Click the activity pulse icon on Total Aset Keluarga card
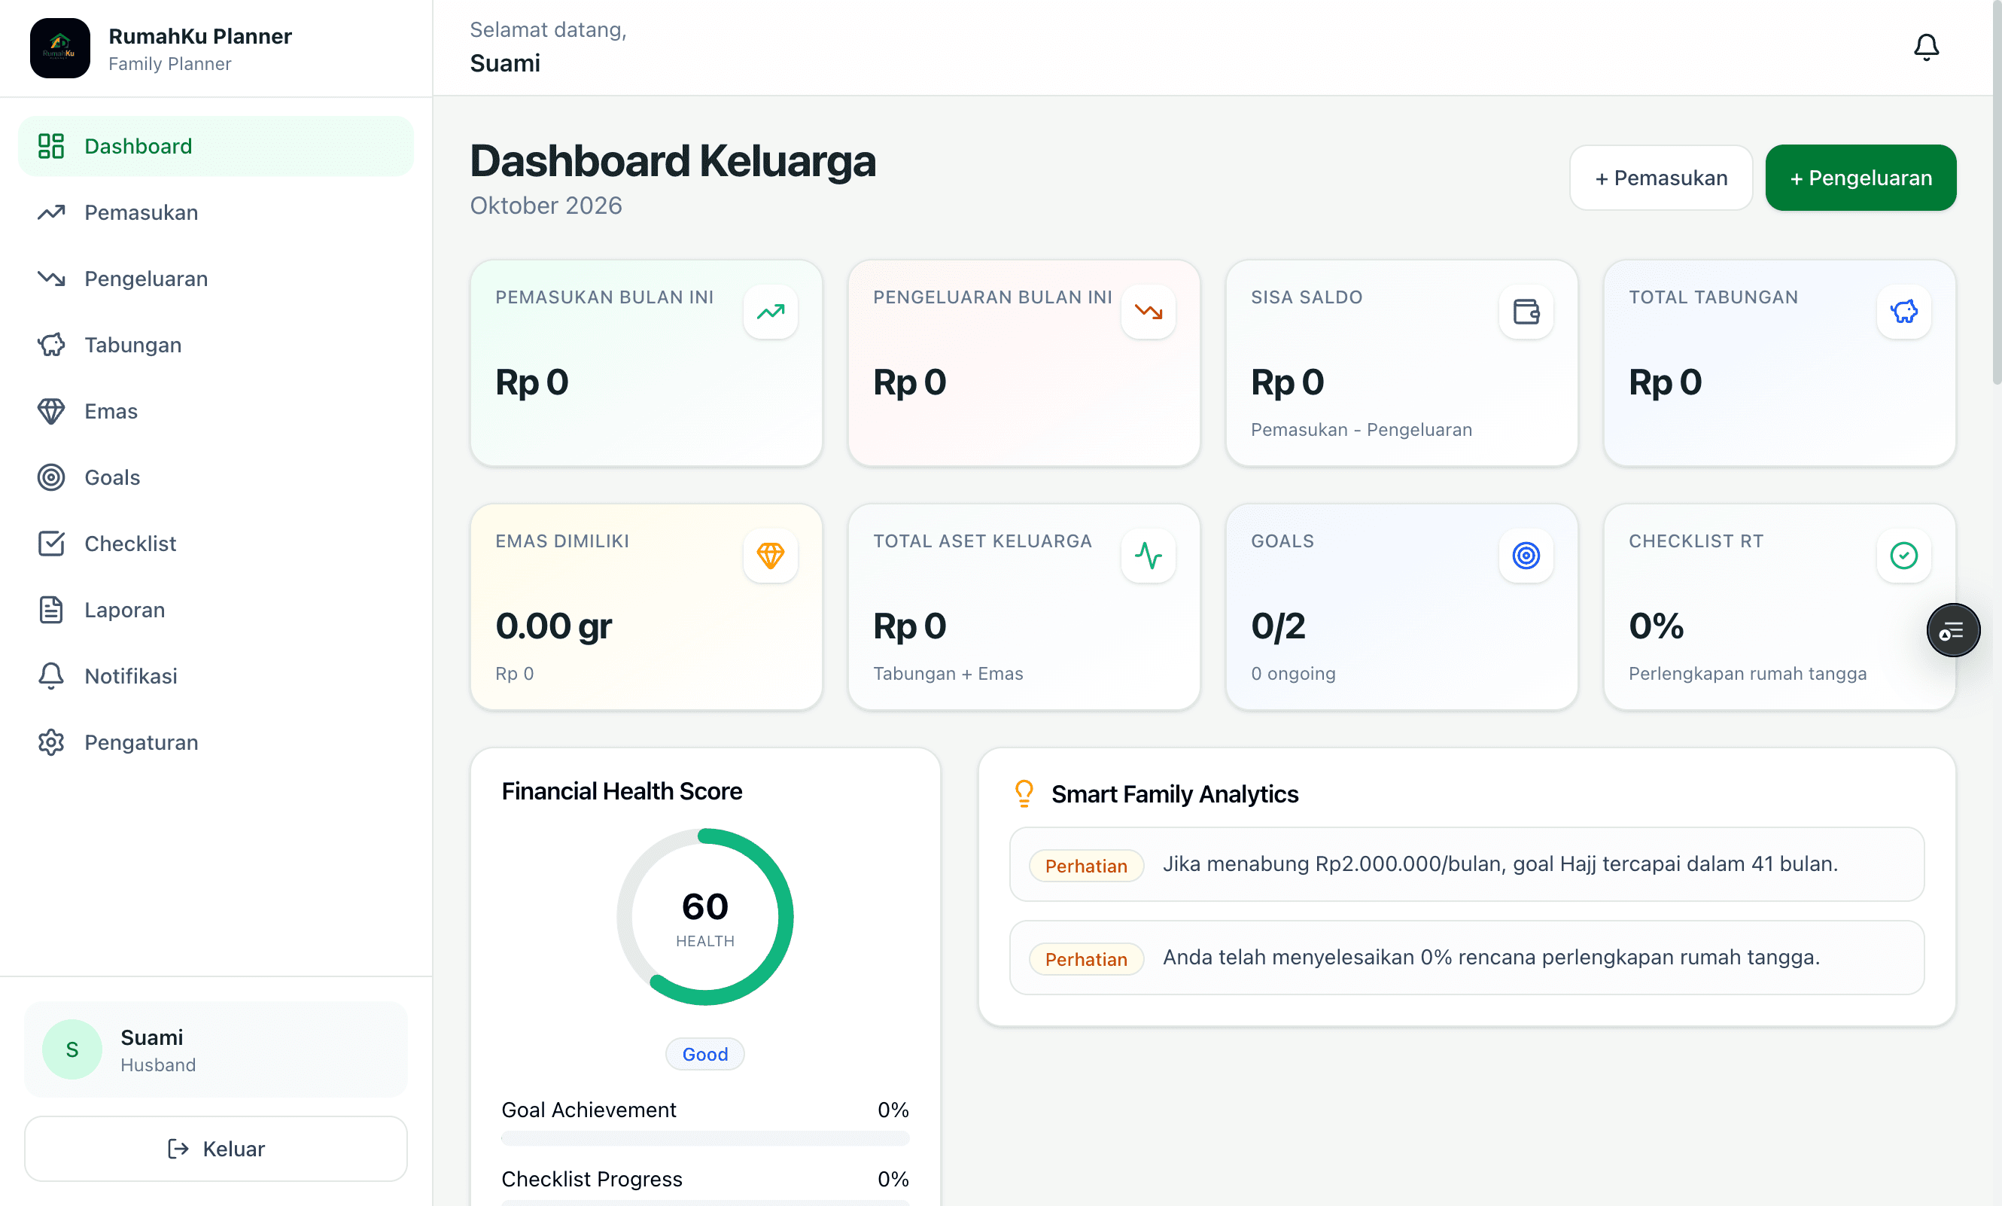The height and width of the screenshot is (1206, 2002). pos(1148,555)
